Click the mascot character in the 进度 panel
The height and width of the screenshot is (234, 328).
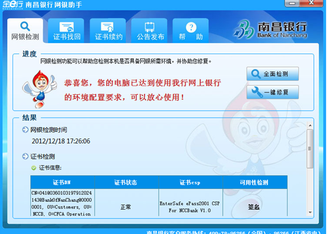40,89
